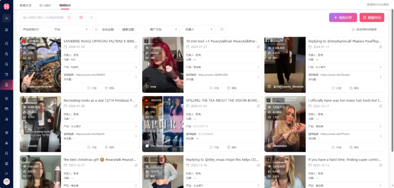The width and height of the screenshot is (394, 188).
Task: Open the 按发布时间倒序 sort selector
Action: click(367, 30)
